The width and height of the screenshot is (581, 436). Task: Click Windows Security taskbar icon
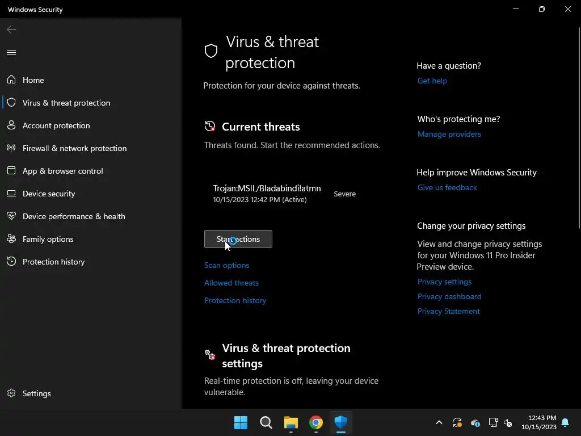(x=340, y=422)
